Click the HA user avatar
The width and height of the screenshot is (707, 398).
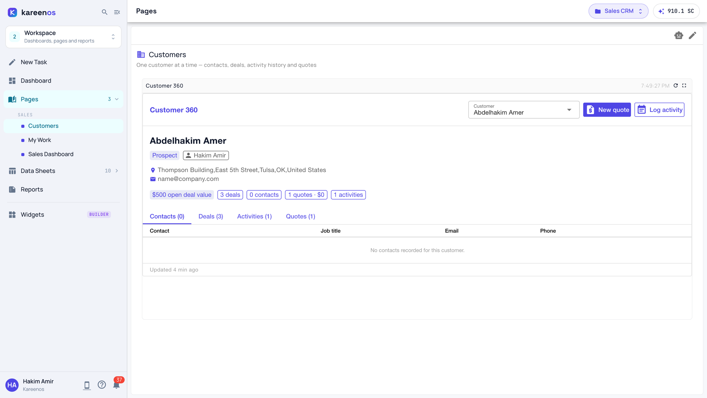pyautogui.click(x=12, y=385)
